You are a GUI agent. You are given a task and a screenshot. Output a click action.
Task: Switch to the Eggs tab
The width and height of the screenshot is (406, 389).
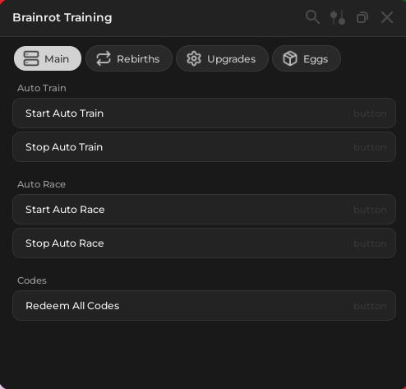307,58
